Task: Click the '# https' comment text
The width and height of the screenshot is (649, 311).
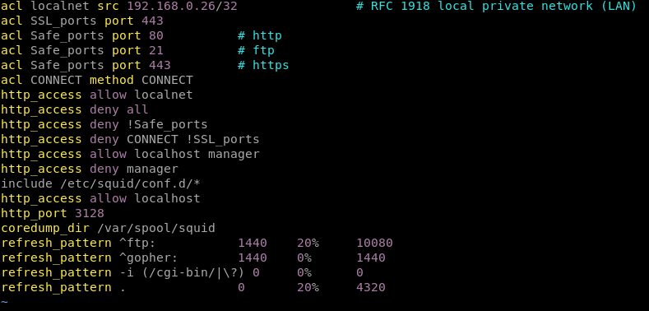Action: pyautogui.click(x=264, y=66)
